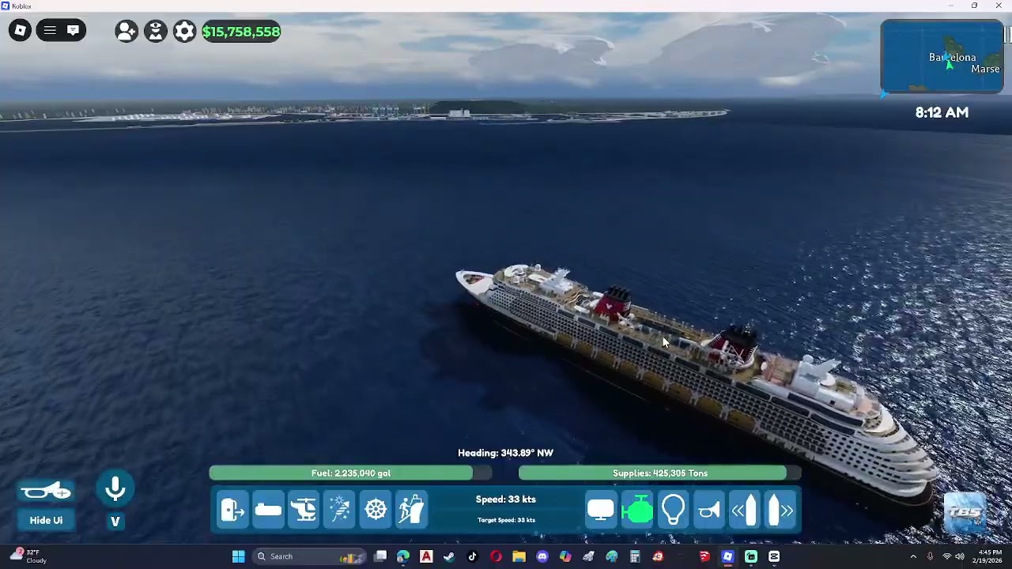Click the exit ship door icon
The image size is (1012, 569).
233,510
